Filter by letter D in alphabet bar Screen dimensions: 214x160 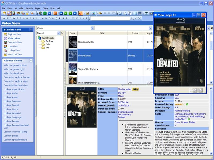pyautogui.click(x=14, y=18)
